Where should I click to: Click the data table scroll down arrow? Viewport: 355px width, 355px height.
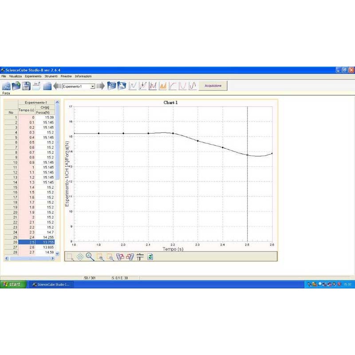[57, 253]
